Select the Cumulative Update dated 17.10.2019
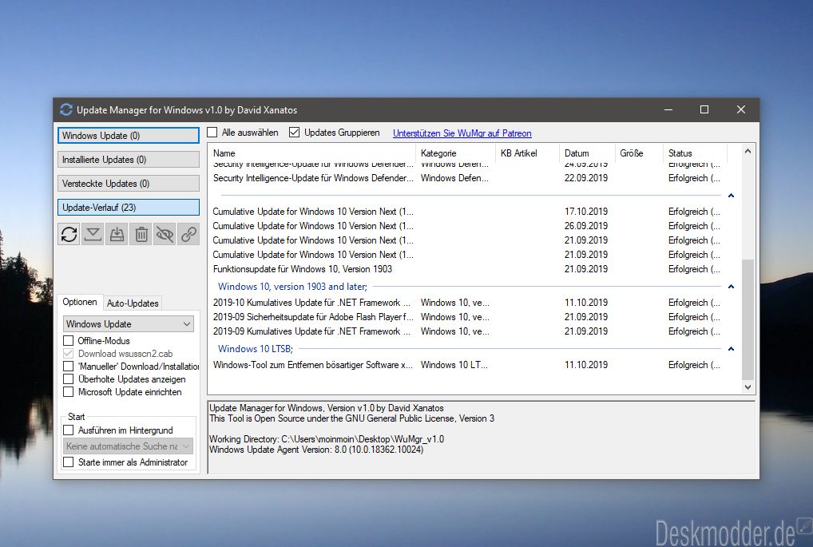 coord(466,212)
